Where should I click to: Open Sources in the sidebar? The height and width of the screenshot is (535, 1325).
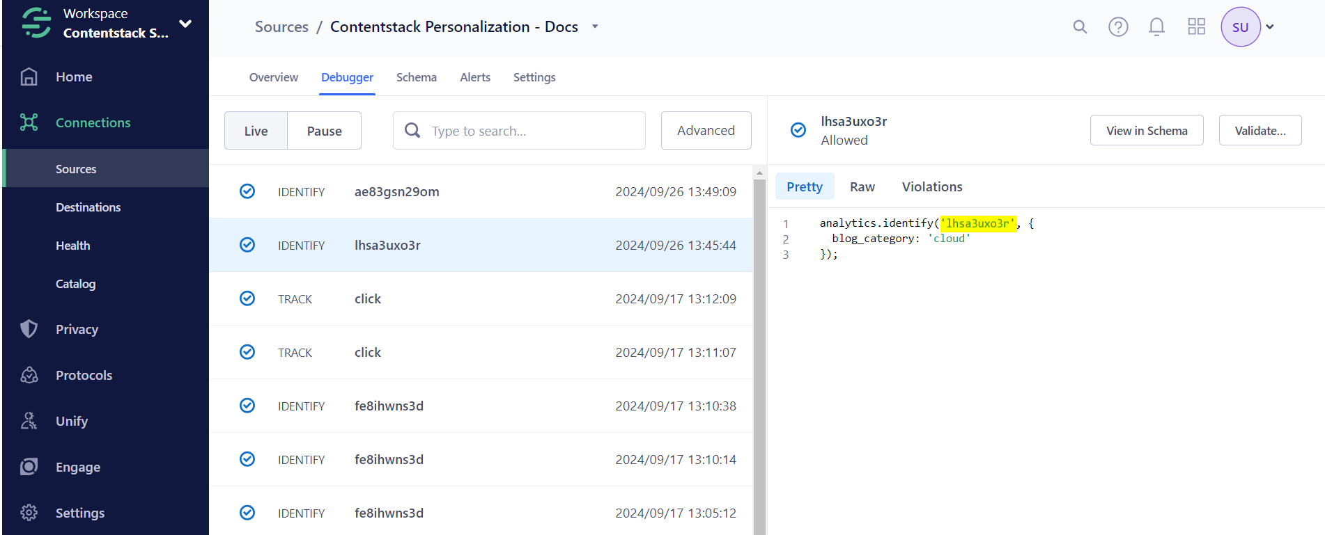coord(106,168)
